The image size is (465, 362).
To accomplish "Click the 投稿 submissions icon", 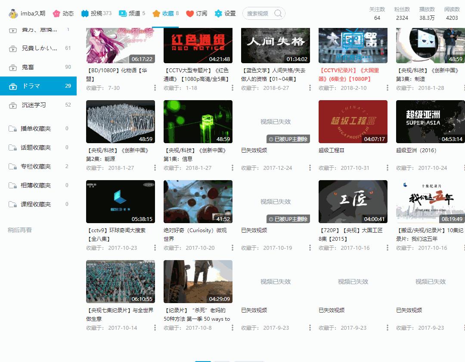I will tap(84, 13).
